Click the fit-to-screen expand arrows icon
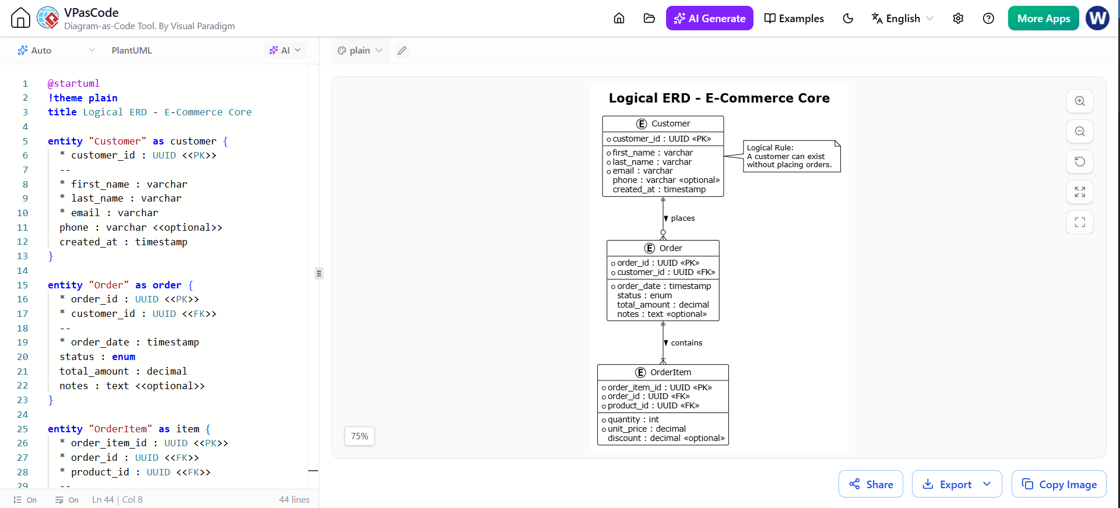This screenshot has height=508, width=1120. tap(1080, 192)
